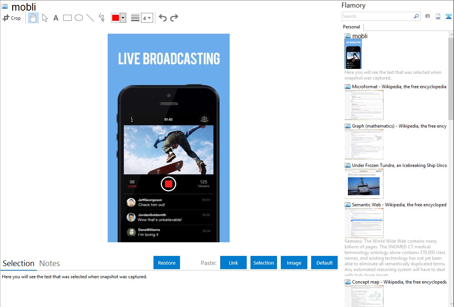Choose the text annotation tool

(56, 18)
